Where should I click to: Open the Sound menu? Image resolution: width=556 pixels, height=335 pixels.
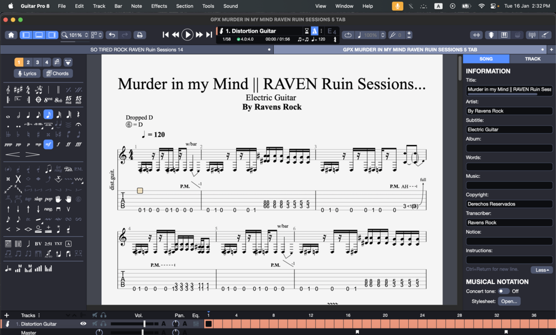tap(231, 6)
